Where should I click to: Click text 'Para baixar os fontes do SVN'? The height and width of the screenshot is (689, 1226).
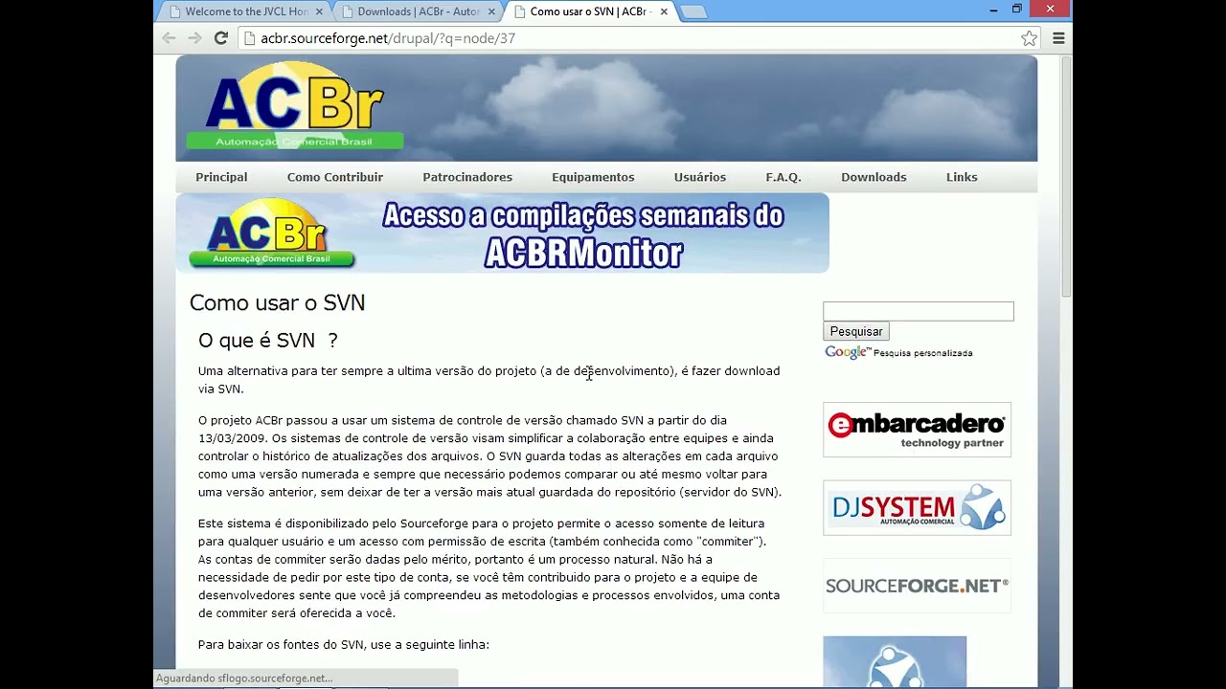281,645
